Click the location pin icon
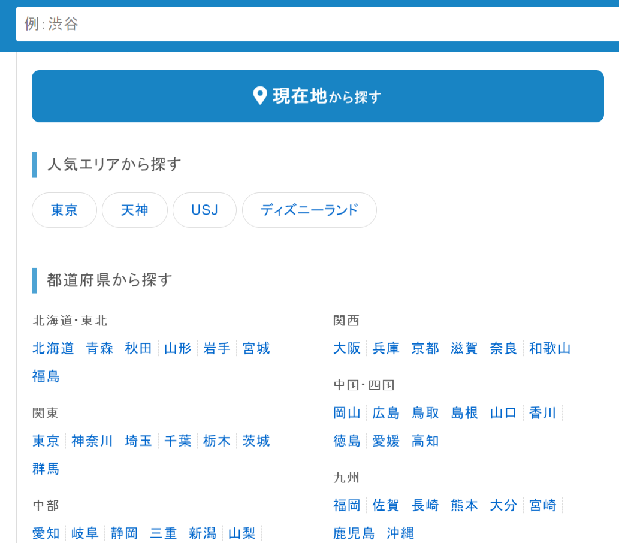 point(260,96)
